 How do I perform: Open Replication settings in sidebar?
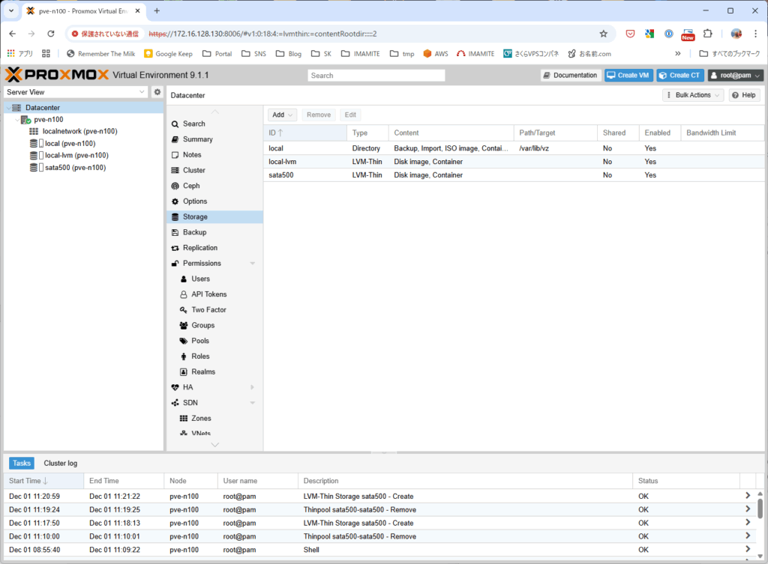(199, 248)
